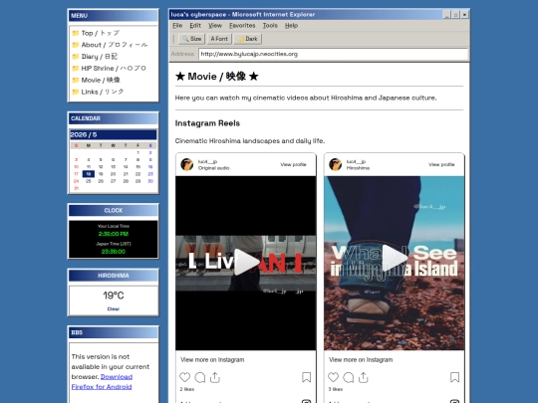538x403 pixels.
Task: Open the File menu
Action: 177,25
